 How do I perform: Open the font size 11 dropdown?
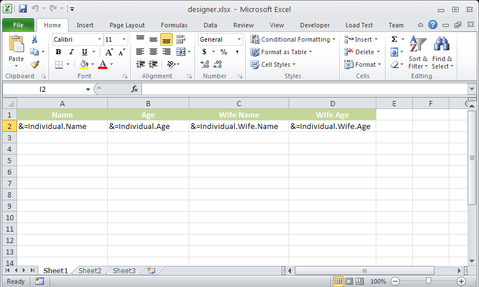[124, 39]
